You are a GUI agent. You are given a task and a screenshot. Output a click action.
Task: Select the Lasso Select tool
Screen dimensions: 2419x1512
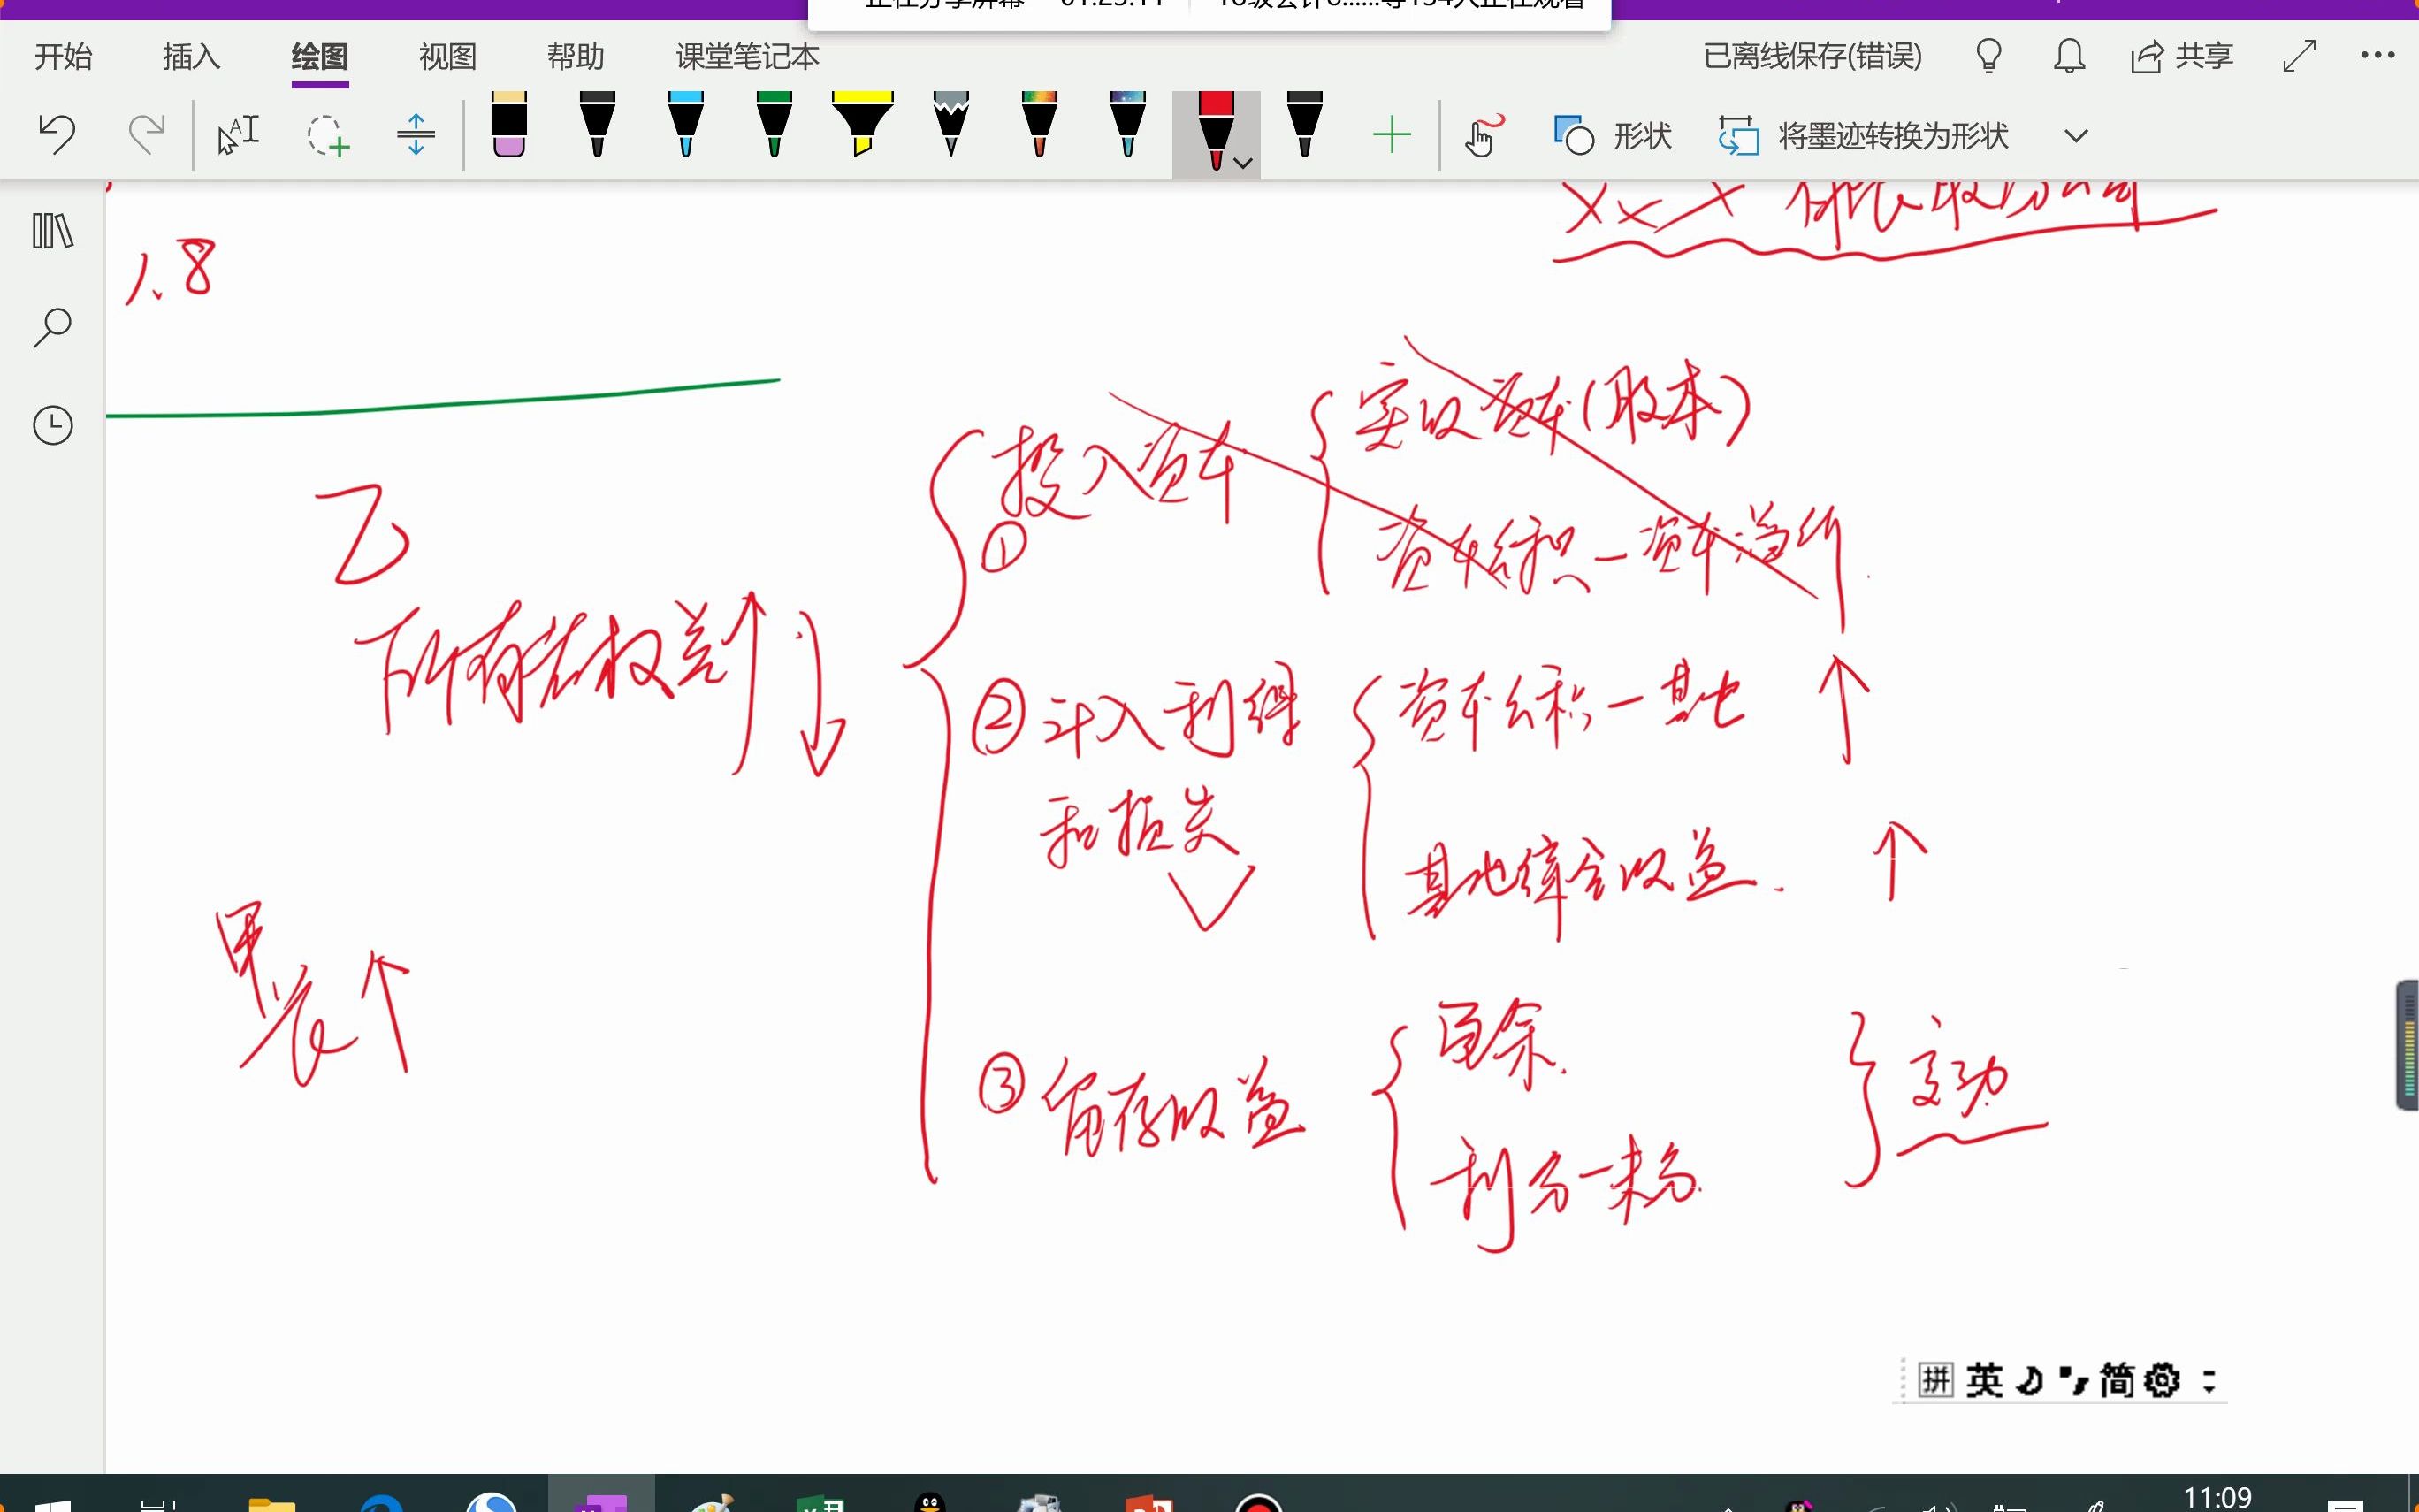coord(327,135)
